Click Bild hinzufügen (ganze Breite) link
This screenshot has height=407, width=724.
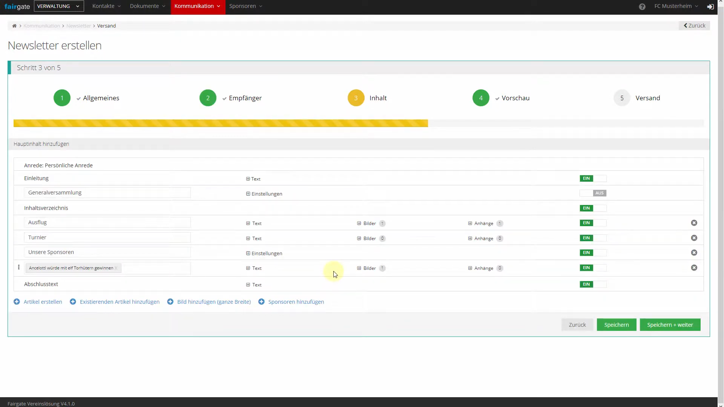[214, 302]
